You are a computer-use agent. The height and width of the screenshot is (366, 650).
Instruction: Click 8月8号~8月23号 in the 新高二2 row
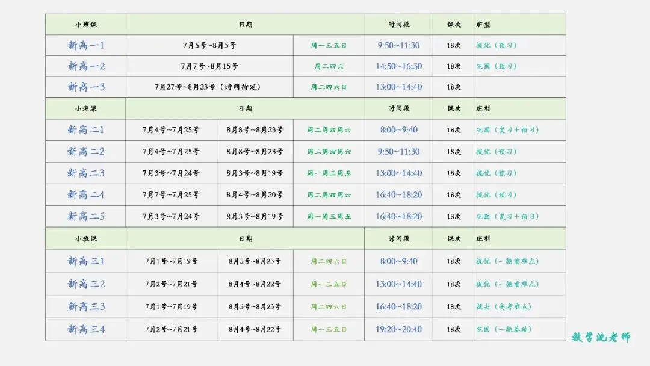pos(255,151)
